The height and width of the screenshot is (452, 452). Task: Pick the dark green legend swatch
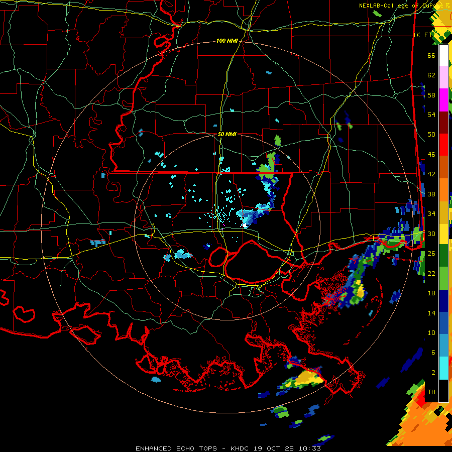[443, 256]
